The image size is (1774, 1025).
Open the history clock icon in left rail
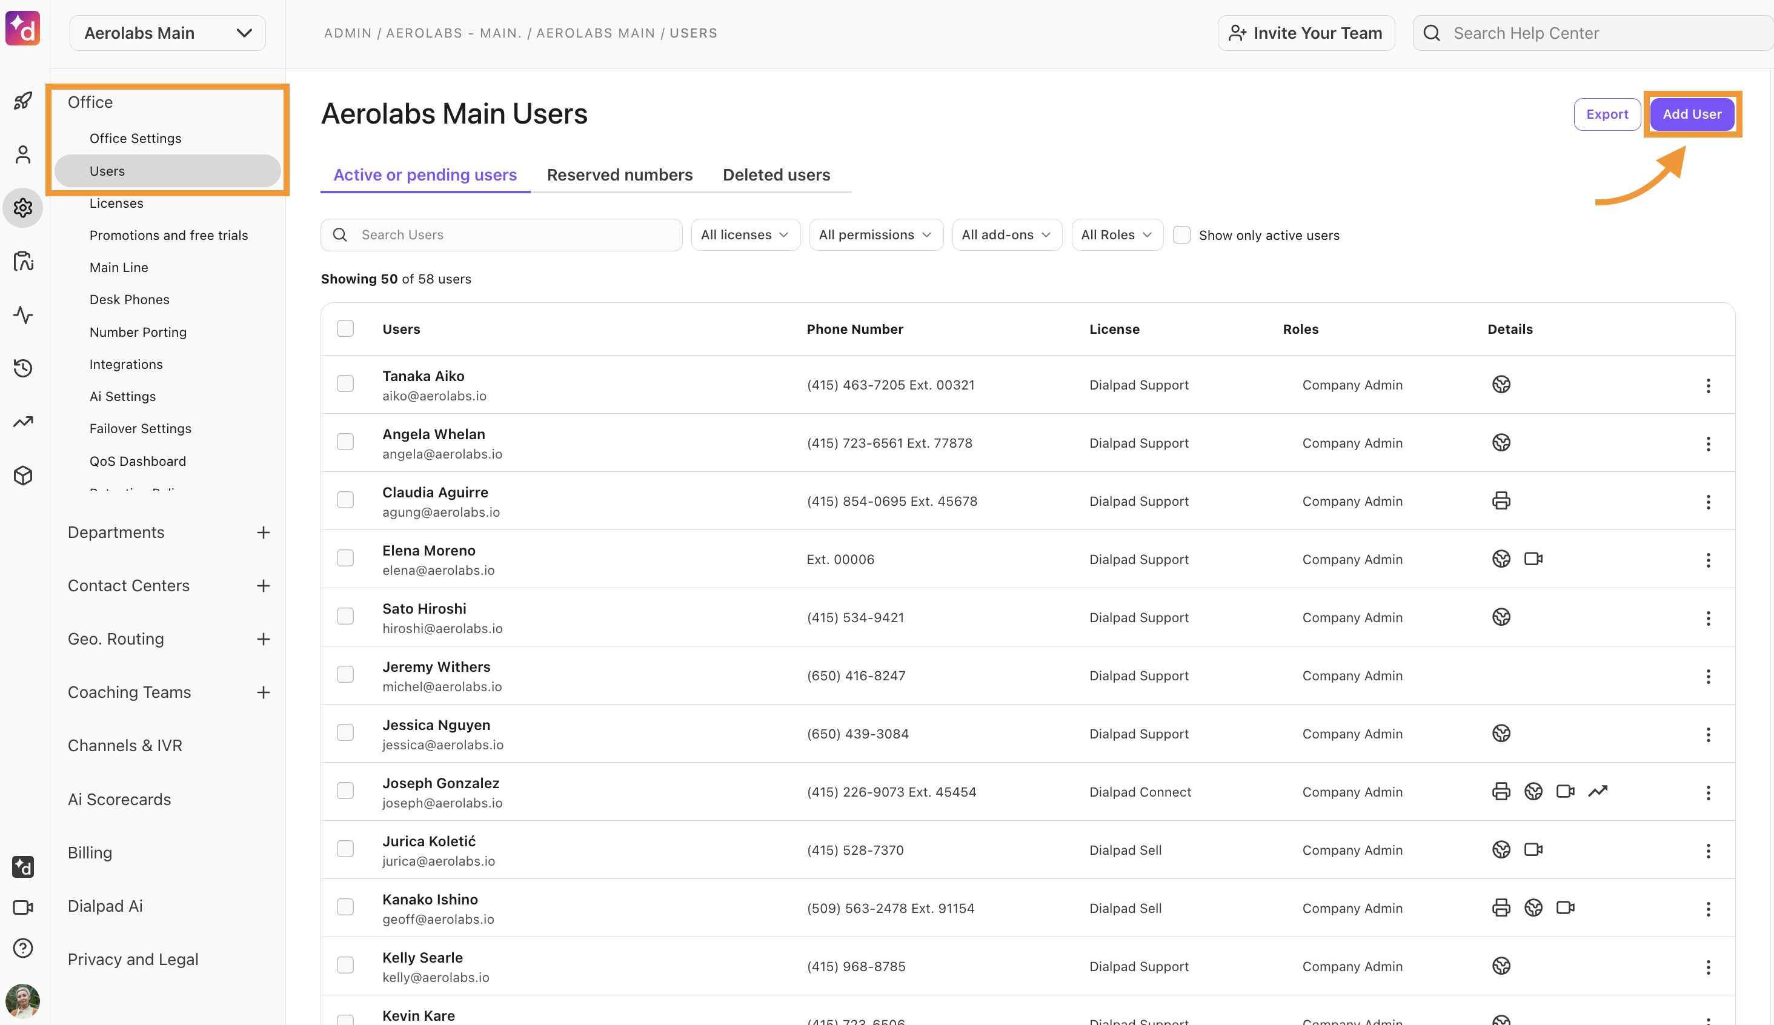point(23,368)
